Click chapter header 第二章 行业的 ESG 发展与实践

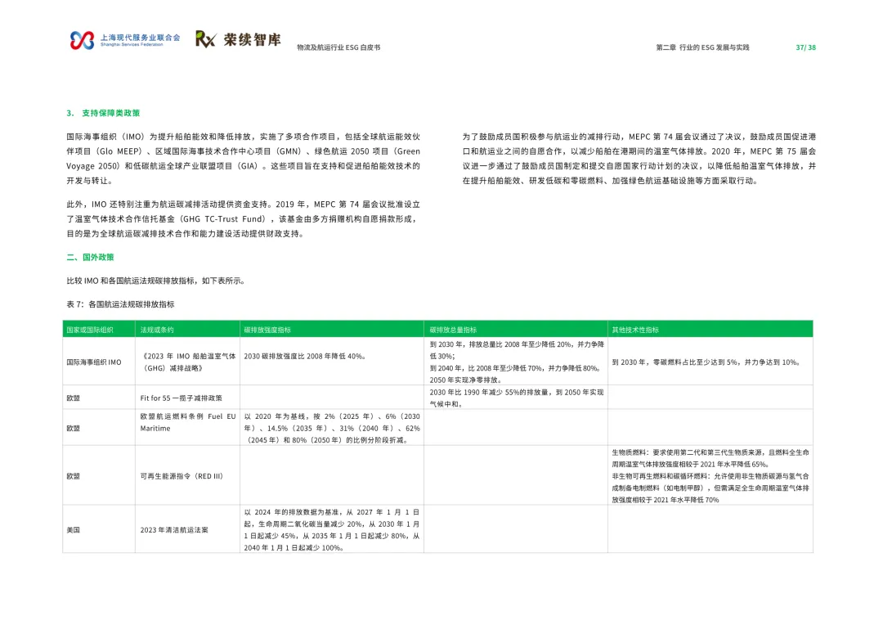pyautogui.click(x=702, y=48)
